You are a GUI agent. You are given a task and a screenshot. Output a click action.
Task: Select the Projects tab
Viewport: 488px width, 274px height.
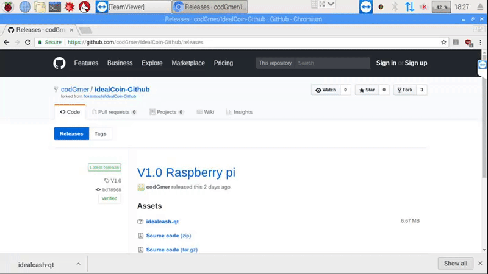pyautogui.click(x=167, y=112)
